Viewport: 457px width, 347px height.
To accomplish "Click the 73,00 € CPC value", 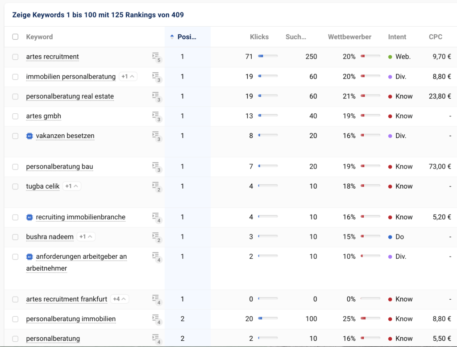I will [x=440, y=166].
